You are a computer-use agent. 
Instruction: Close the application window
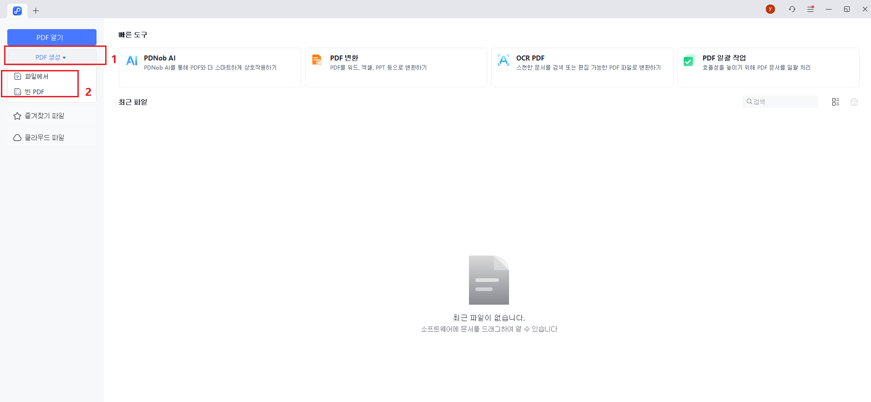(x=865, y=9)
